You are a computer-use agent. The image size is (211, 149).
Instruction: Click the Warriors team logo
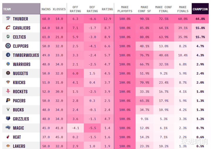click(8, 64)
